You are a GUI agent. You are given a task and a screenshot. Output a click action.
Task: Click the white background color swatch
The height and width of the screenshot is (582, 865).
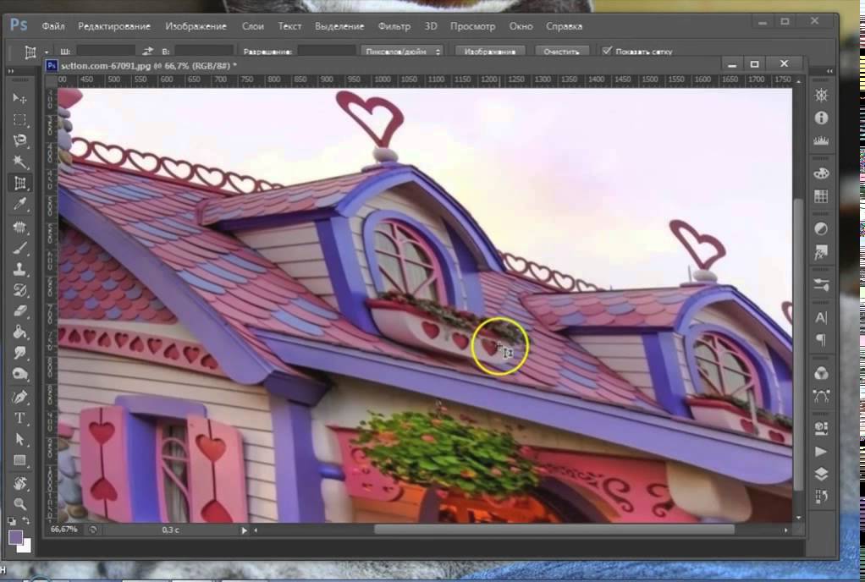[x=26, y=547]
